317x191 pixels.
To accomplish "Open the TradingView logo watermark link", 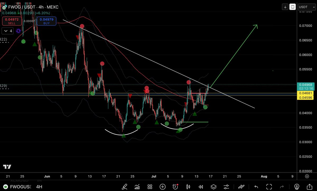I will [x=7, y=167].
